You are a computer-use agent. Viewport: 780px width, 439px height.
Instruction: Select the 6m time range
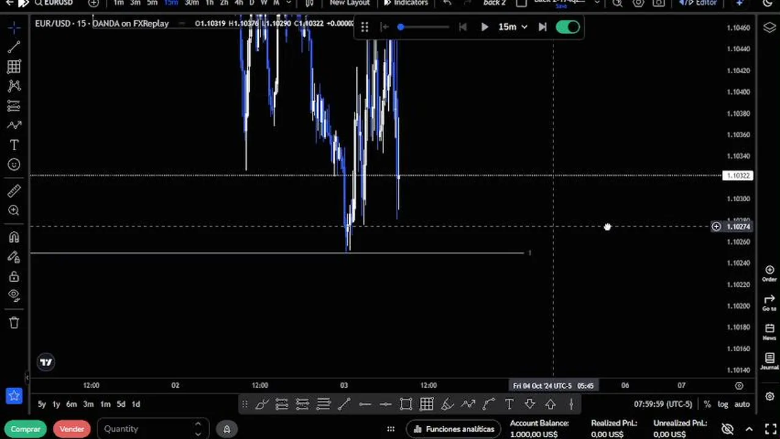(71, 404)
